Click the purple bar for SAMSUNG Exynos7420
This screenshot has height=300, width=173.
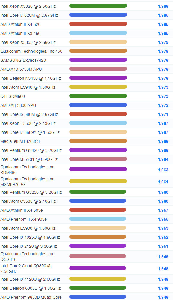[x=98, y=60]
